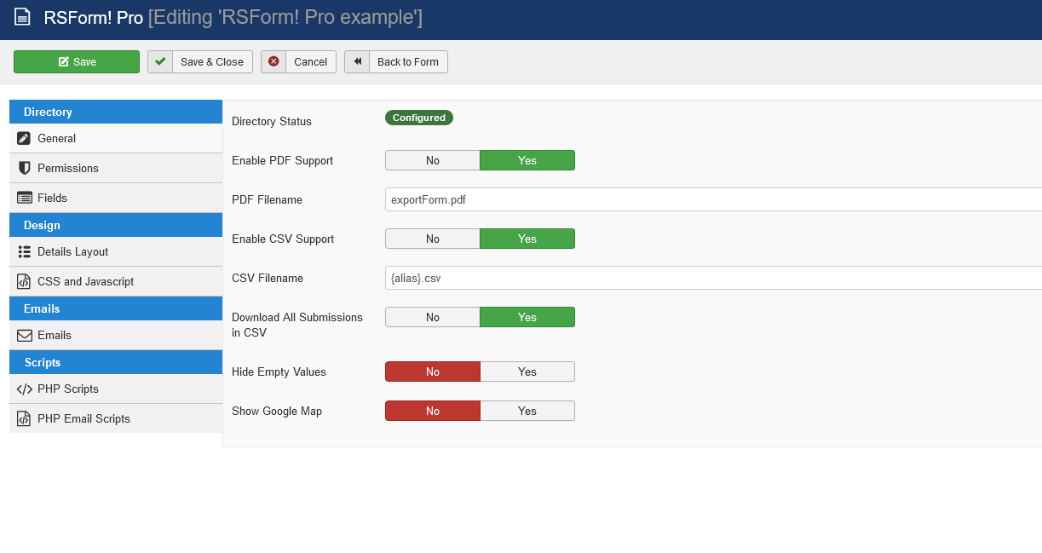Image resolution: width=1042 pixels, height=553 pixels.
Task: Click the Save & Close label
Action: point(212,62)
